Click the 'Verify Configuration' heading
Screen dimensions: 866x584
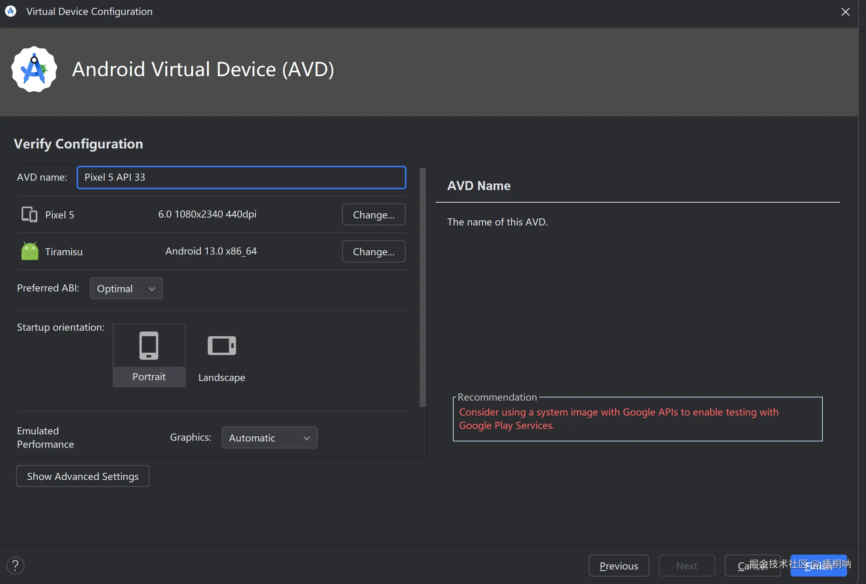(x=79, y=144)
